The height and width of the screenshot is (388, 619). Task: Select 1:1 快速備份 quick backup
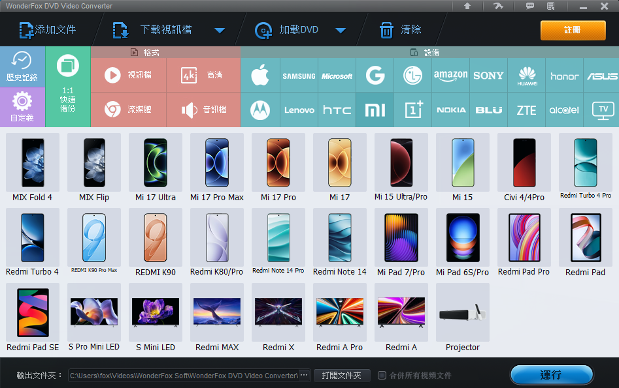(68, 87)
